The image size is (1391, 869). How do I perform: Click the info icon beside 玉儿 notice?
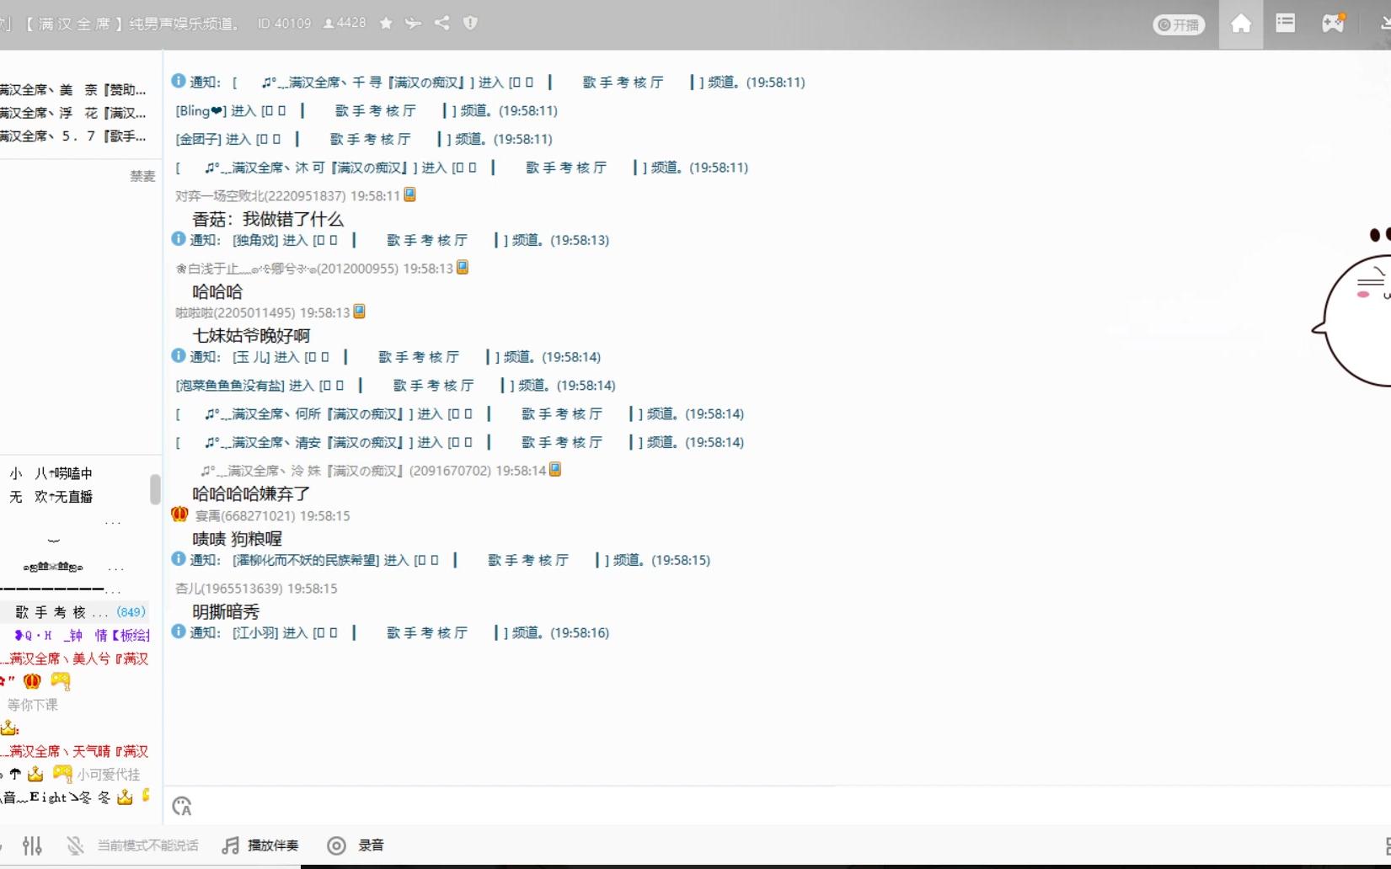(x=179, y=356)
